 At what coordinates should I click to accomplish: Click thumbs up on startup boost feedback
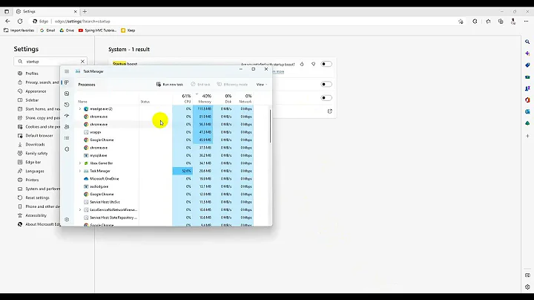click(x=302, y=64)
